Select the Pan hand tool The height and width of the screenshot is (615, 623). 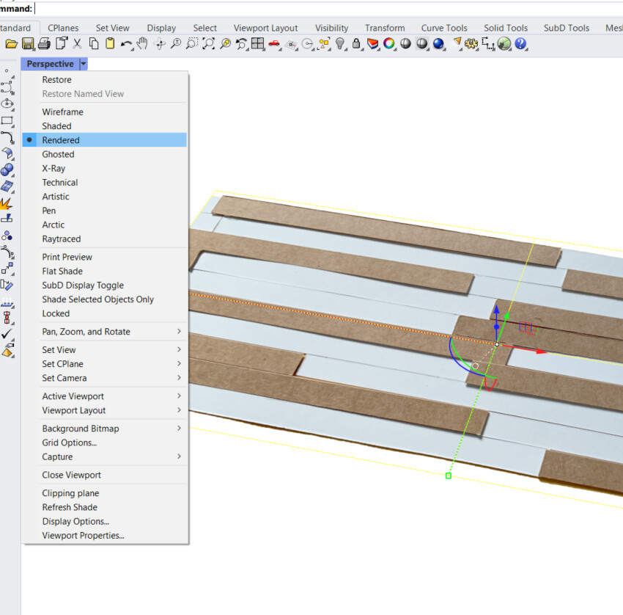143,44
